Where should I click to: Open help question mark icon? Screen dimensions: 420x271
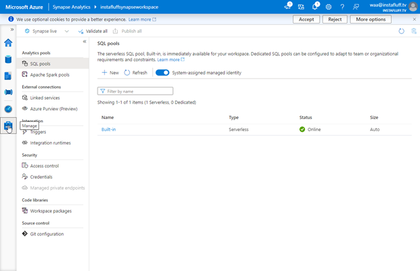(342, 7)
